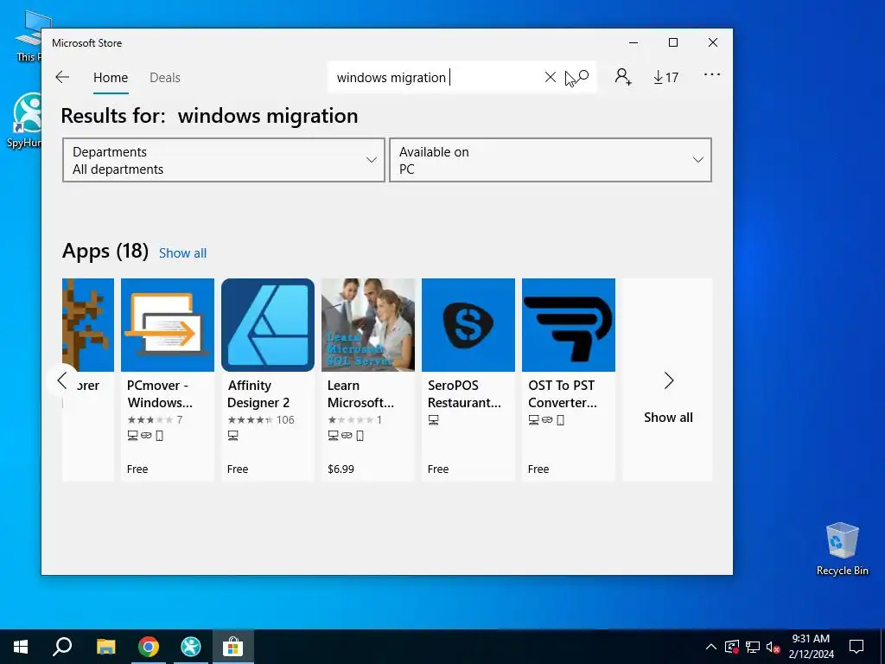Open taskbar Search magnifier
885x664 pixels.
62,647
